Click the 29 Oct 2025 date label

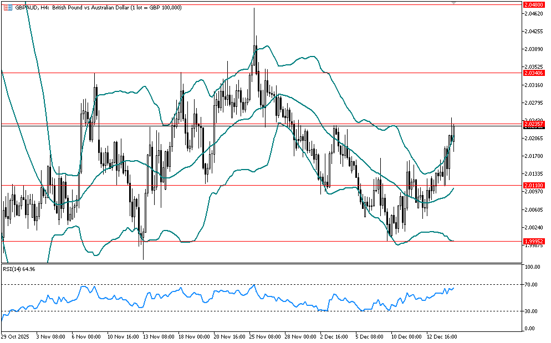click(15, 336)
